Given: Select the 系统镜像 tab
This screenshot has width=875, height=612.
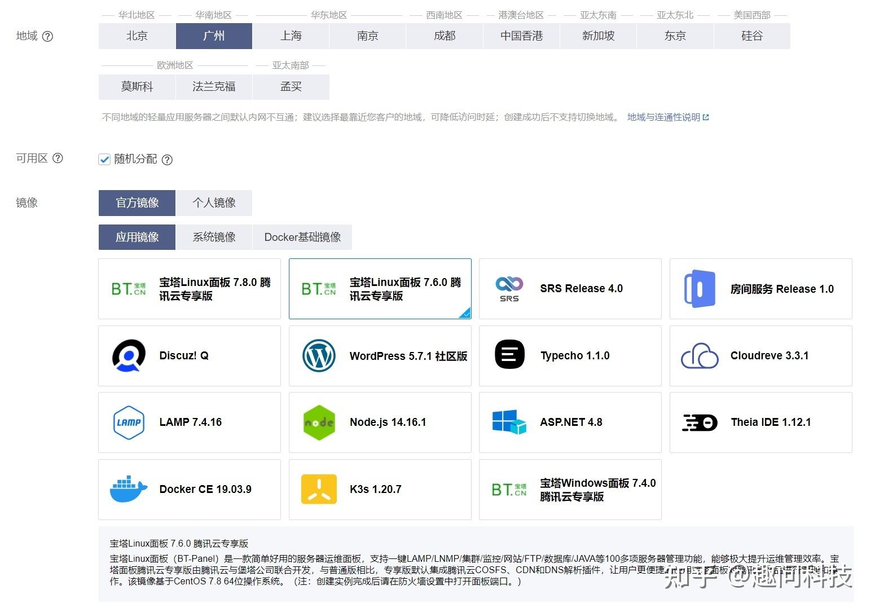Looking at the screenshot, I should 214,237.
